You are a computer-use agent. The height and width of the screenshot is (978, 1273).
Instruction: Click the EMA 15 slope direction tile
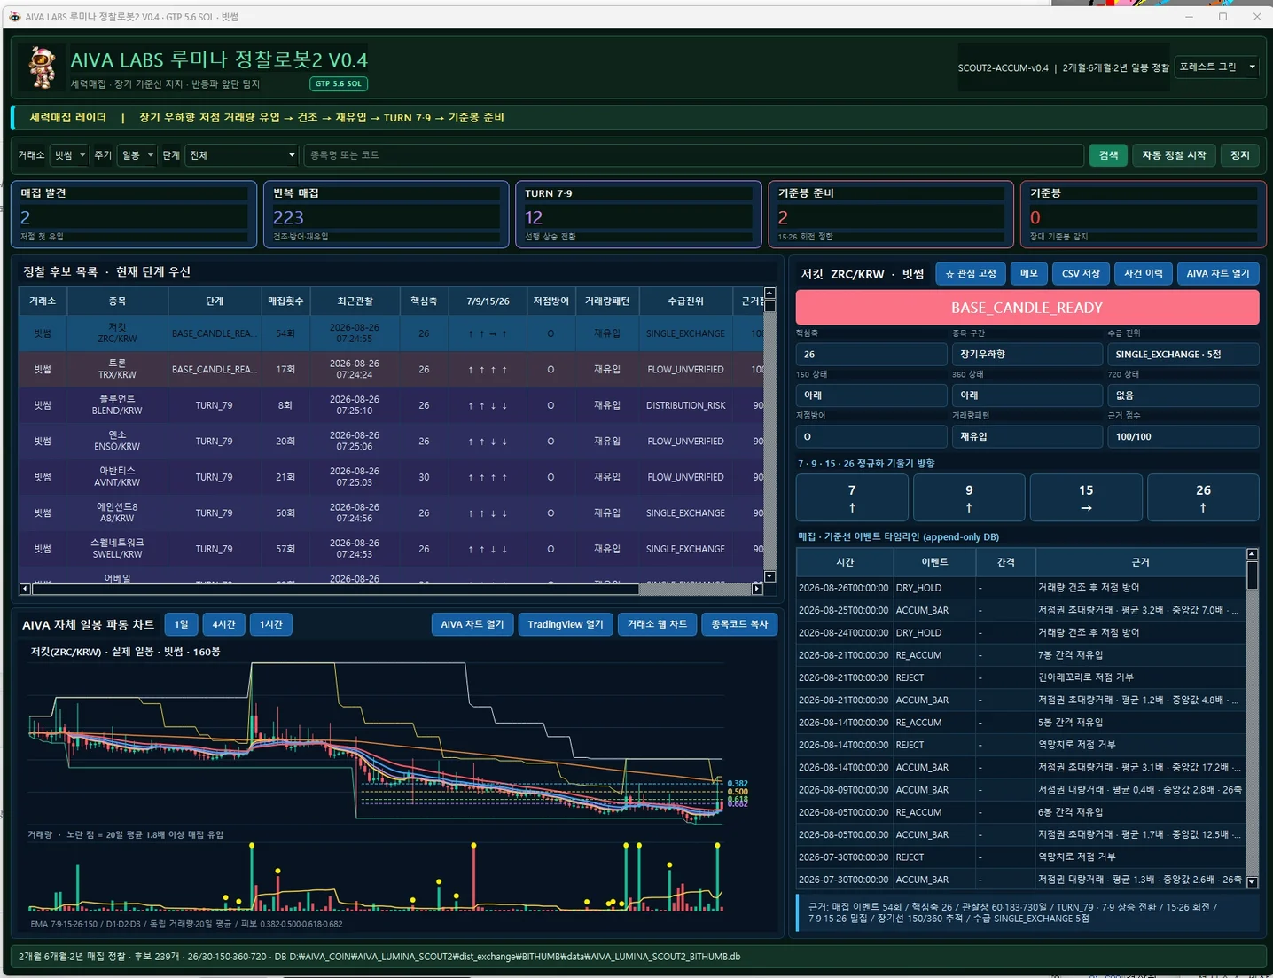tap(1086, 497)
